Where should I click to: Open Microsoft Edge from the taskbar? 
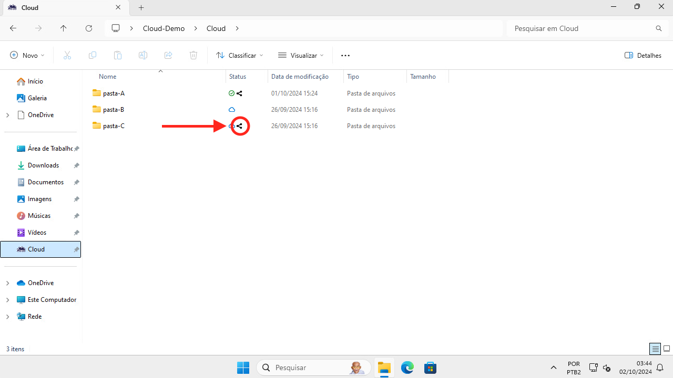tap(407, 367)
